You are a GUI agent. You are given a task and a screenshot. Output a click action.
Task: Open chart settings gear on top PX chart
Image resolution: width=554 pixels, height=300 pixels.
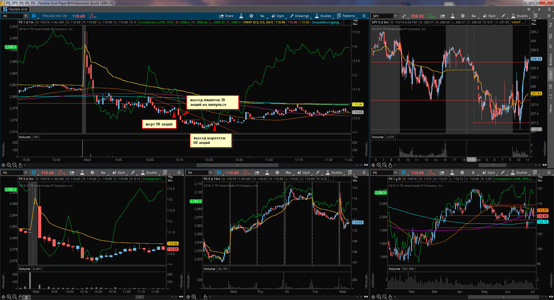pos(251,16)
